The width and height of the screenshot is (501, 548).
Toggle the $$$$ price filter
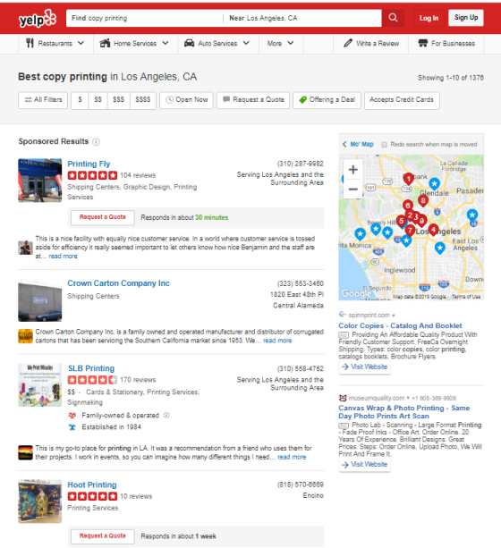click(x=143, y=100)
